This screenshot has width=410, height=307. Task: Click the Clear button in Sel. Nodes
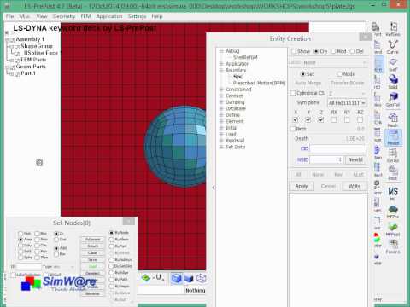tap(92, 253)
